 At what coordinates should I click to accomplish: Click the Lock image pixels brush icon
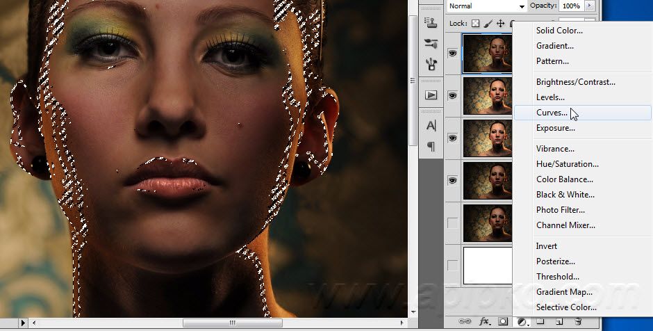pos(488,24)
